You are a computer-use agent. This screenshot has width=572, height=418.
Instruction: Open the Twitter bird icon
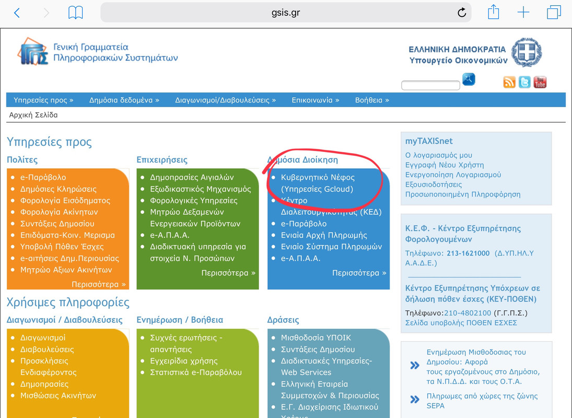(x=524, y=83)
